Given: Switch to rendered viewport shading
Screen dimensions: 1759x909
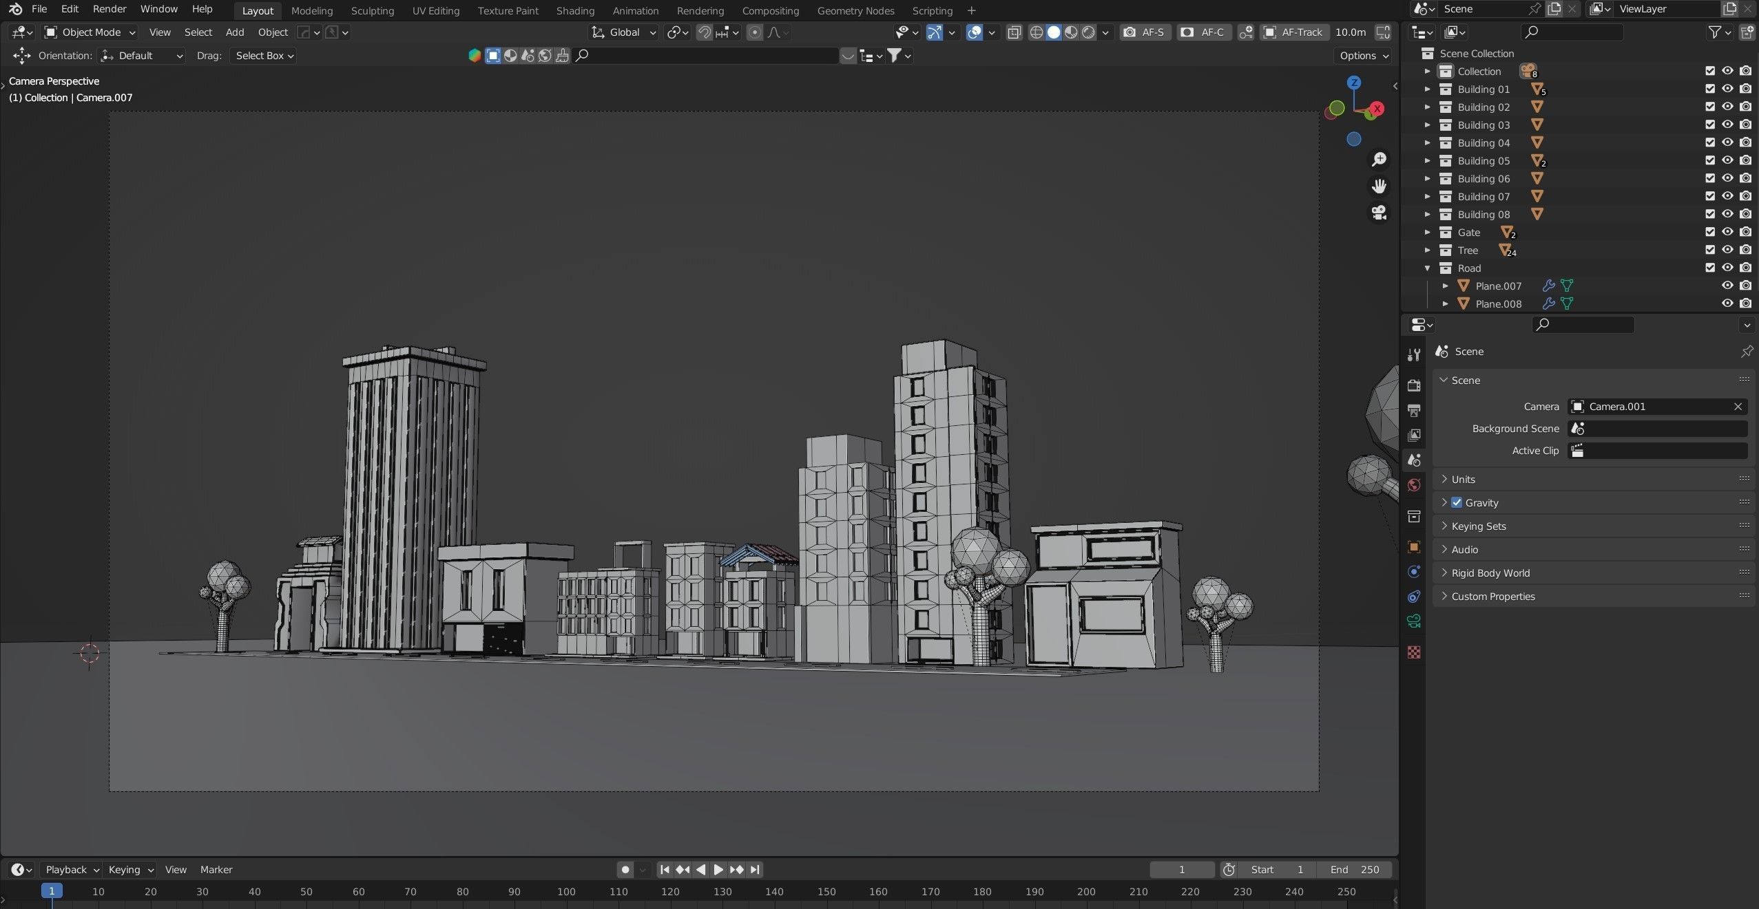Looking at the screenshot, I should (1088, 32).
